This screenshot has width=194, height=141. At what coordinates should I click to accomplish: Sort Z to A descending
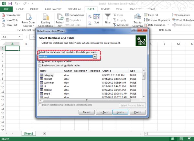click(x=90, y=23)
